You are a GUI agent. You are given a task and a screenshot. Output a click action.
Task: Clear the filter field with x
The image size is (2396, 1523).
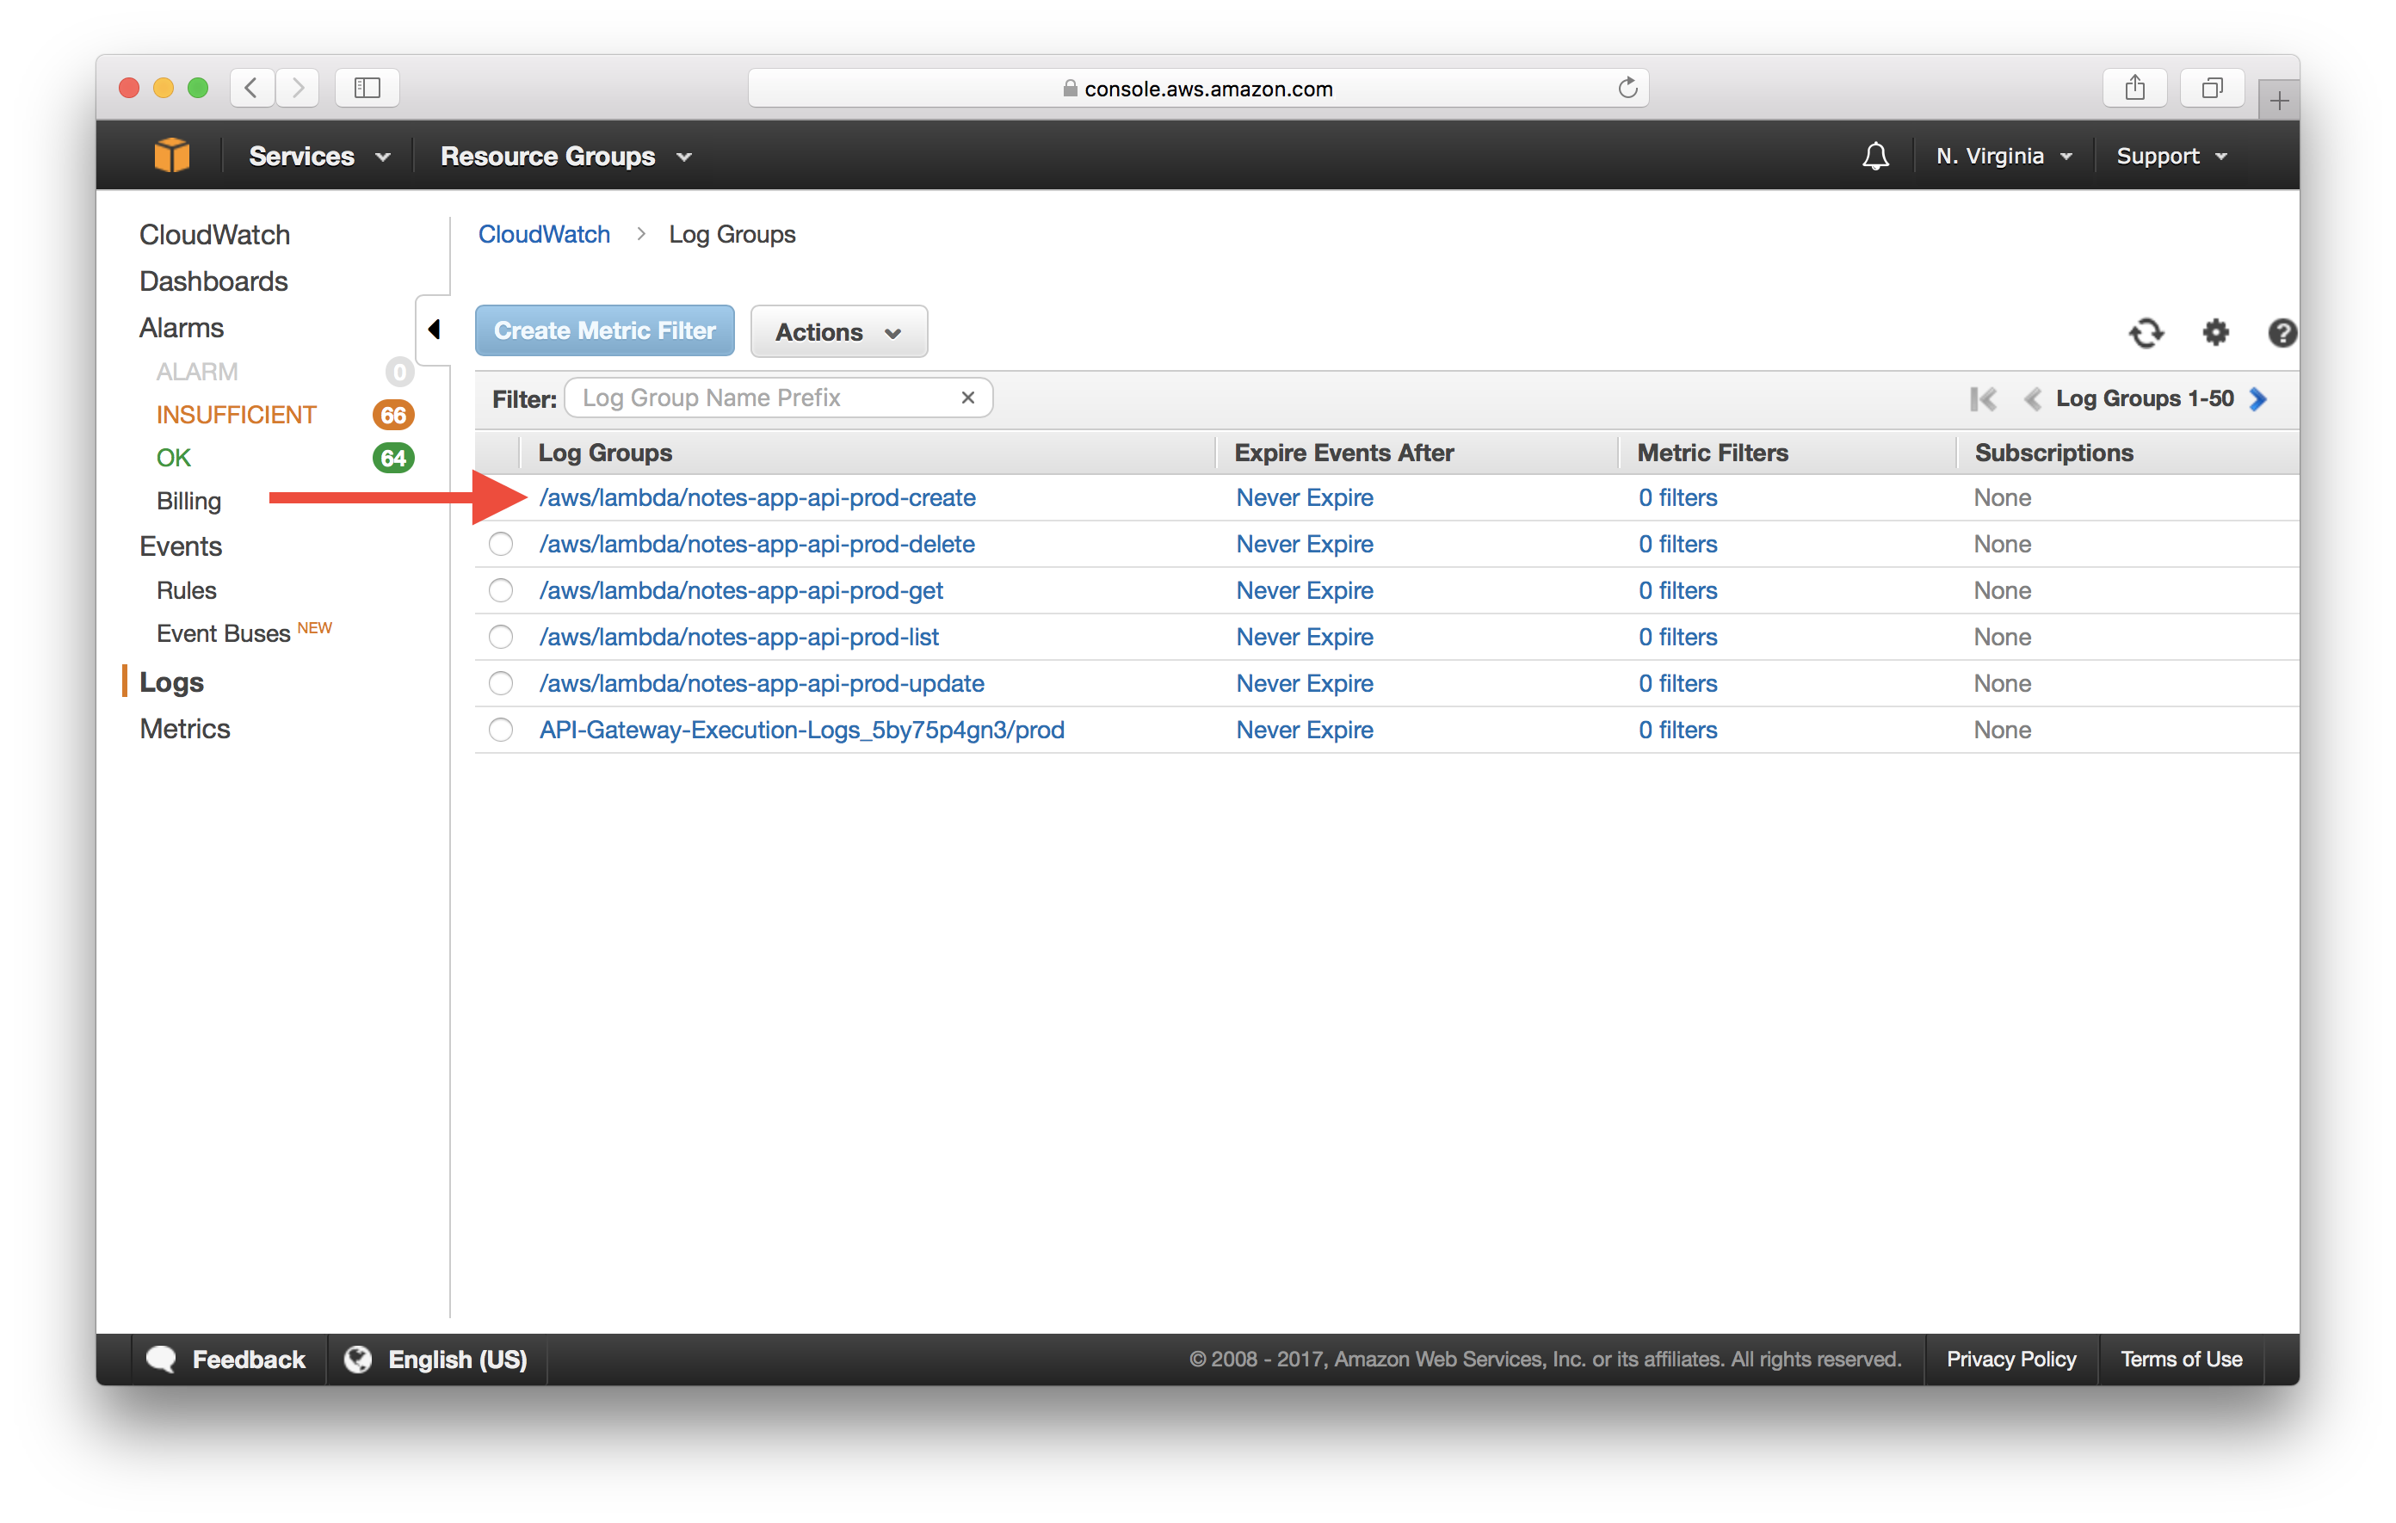967,398
